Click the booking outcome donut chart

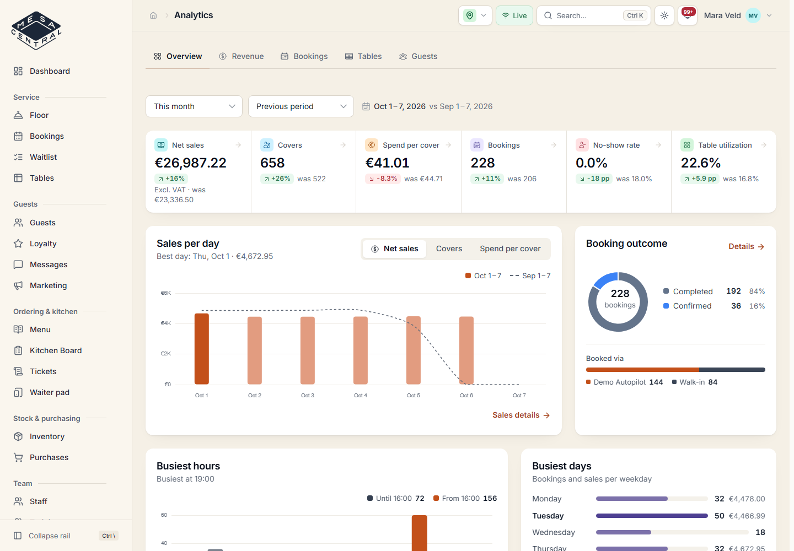(x=618, y=302)
